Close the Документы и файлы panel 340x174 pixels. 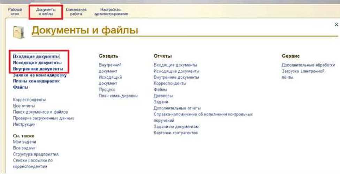pyautogui.click(x=337, y=25)
